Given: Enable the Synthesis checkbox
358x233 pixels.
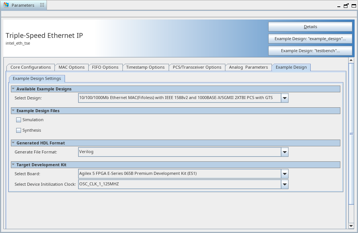Looking at the screenshot, I should click(18, 131).
